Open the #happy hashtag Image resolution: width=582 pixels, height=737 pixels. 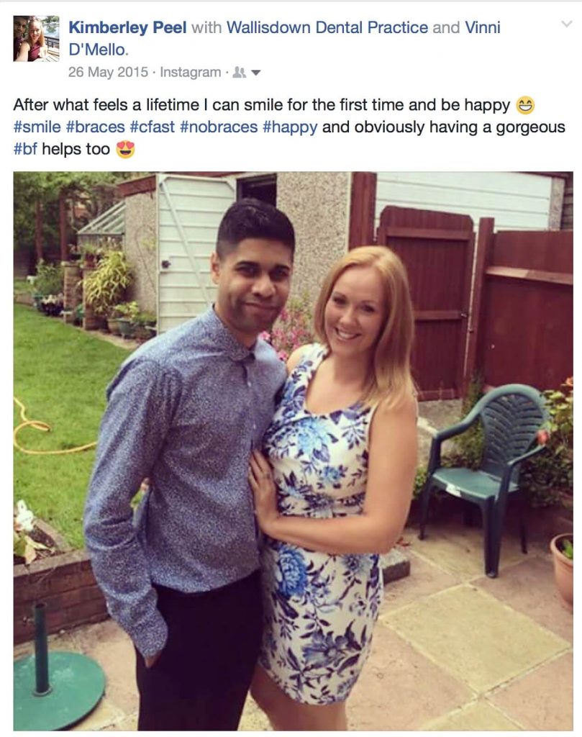pos(291,127)
